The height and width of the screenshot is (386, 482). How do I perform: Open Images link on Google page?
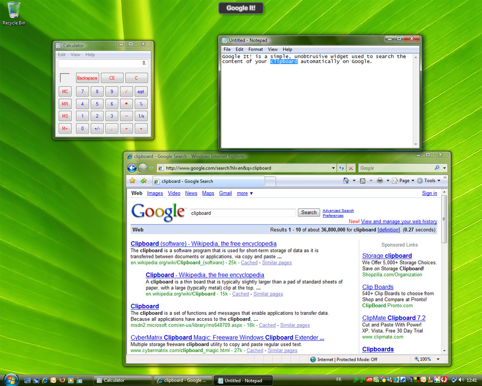155,193
